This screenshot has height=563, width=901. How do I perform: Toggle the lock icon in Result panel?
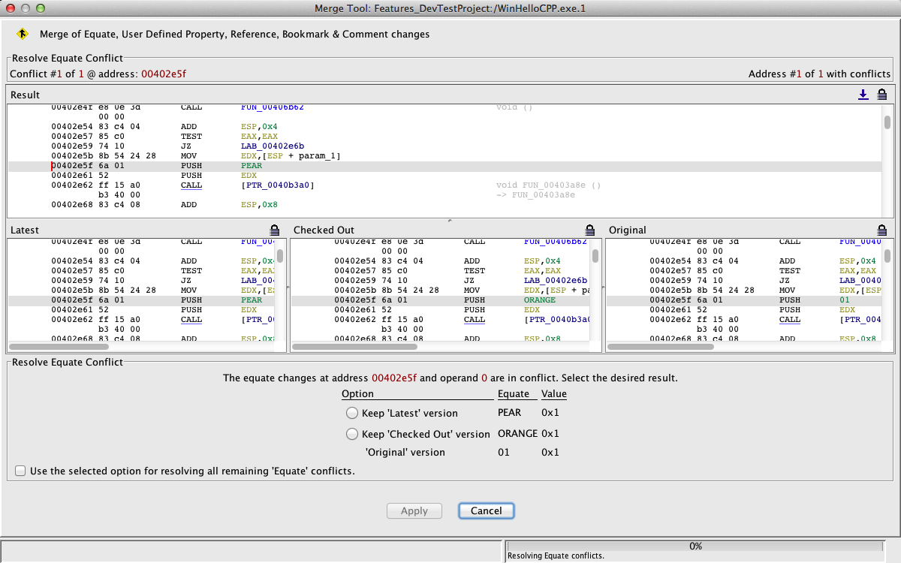[881, 95]
